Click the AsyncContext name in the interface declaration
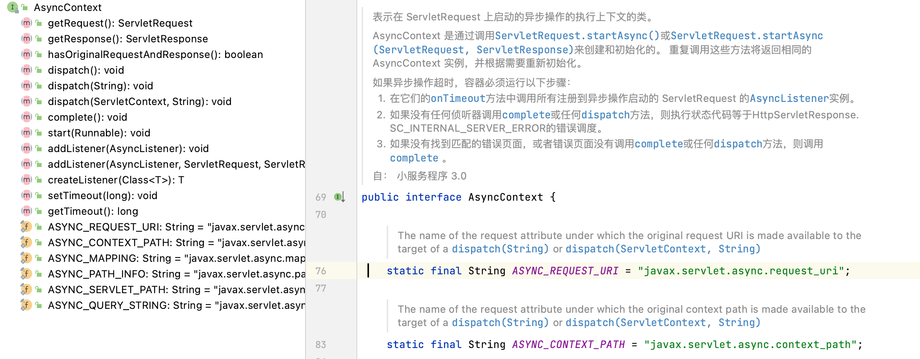Viewport: 920px width, 359px height. click(505, 197)
